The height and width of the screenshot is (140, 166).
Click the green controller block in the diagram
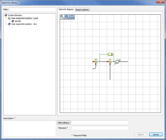(x=110, y=54)
